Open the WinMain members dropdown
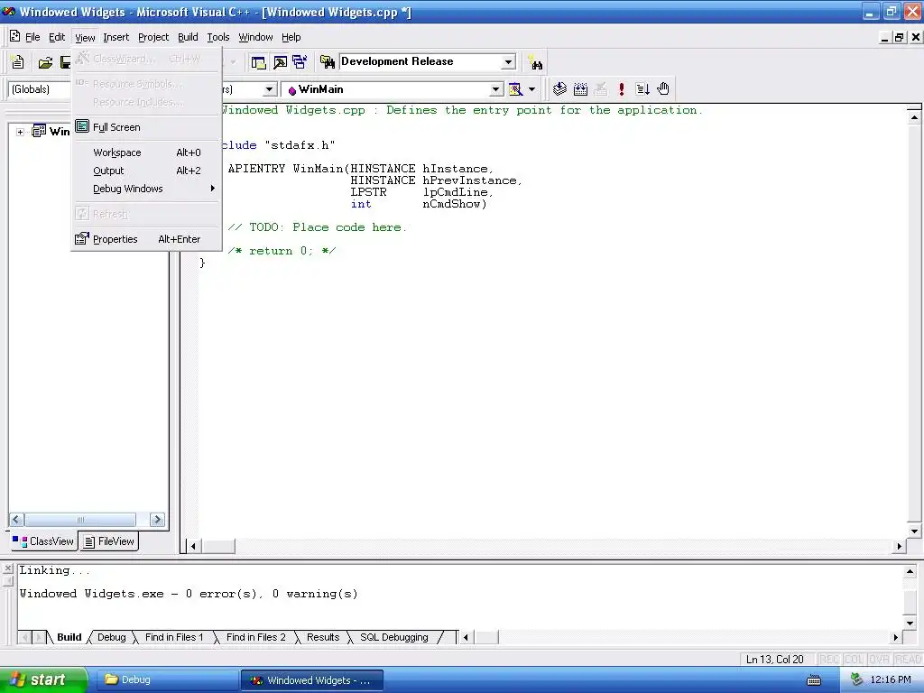This screenshot has height=693, width=924. click(x=496, y=89)
